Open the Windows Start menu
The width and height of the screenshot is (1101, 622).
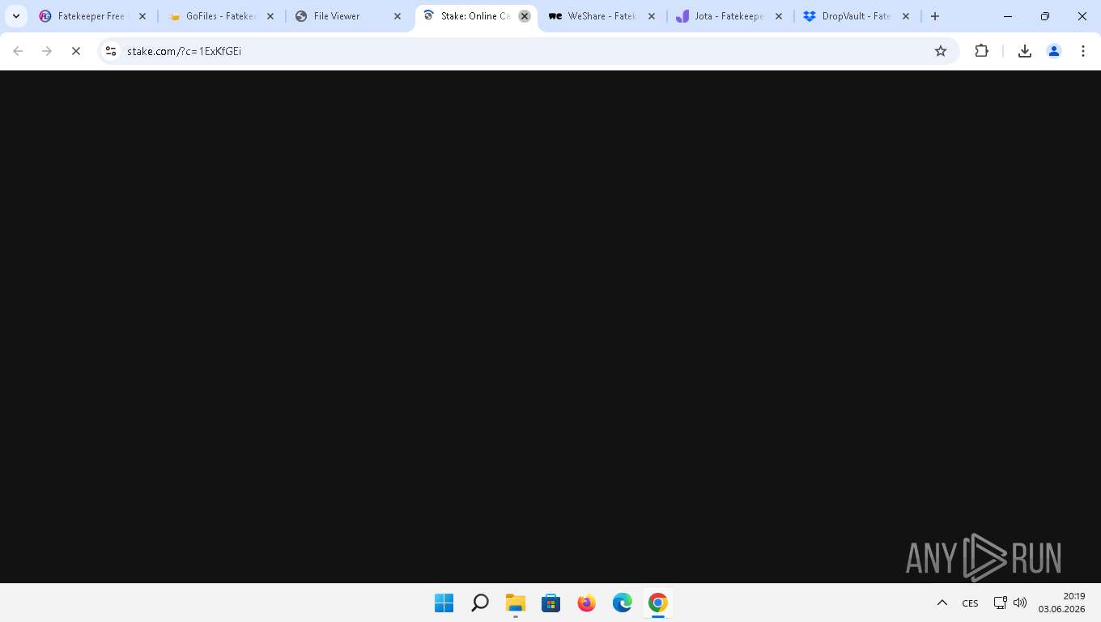coord(444,603)
